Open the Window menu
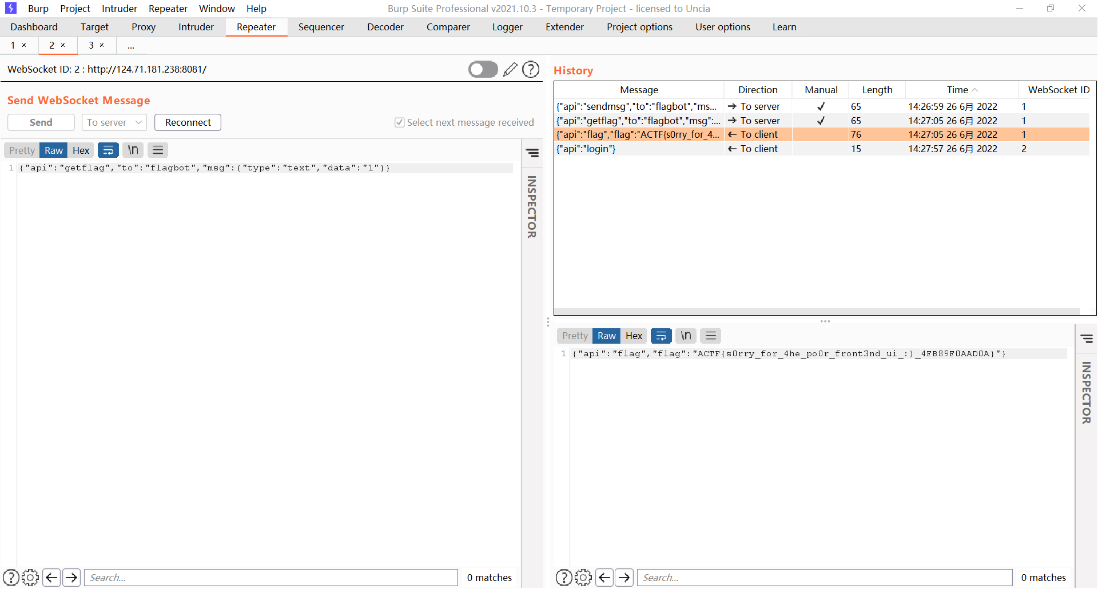The height and width of the screenshot is (589, 1098). [217, 9]
